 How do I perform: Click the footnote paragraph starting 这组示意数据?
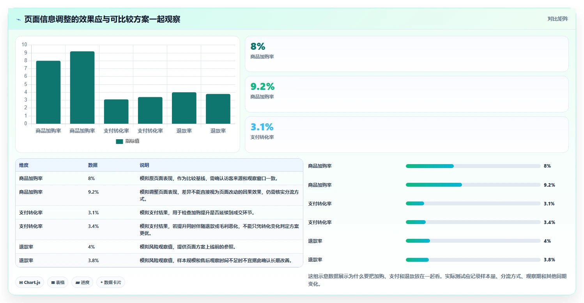tap(437, 280)
